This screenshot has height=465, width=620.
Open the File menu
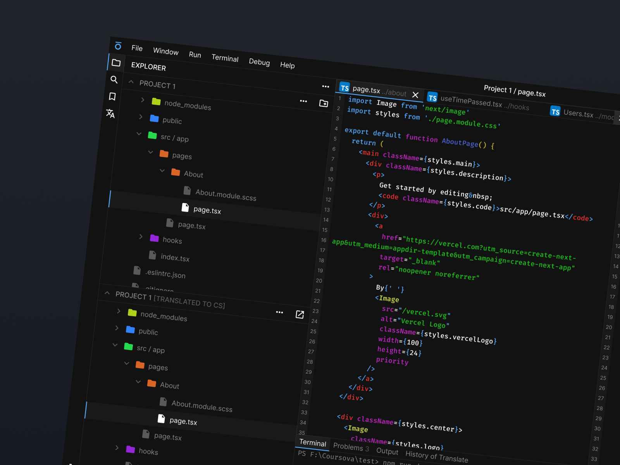point(137,48)
